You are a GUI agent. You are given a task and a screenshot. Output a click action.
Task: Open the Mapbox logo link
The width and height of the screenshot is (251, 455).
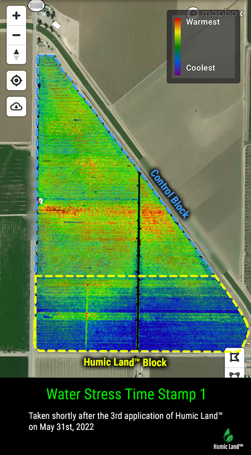click(215, 14)
